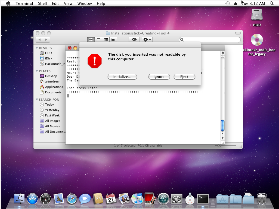The image size is (279, 209).
Task: Click Eject in the disk dialog
Action: [184, 77]
